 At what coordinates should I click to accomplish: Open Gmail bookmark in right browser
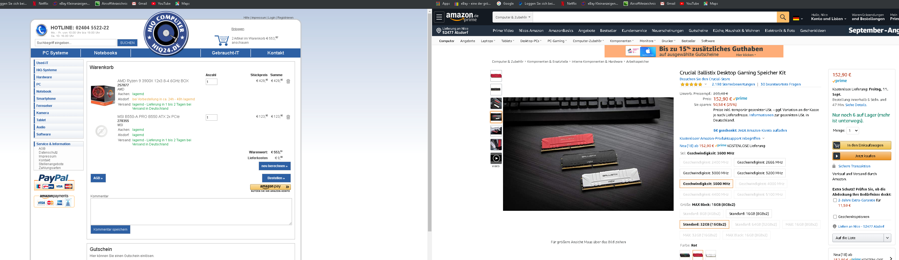(668, 4)
